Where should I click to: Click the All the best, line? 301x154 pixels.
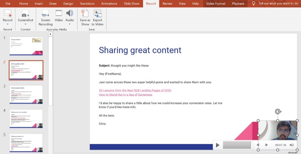(x=106, y=116)
